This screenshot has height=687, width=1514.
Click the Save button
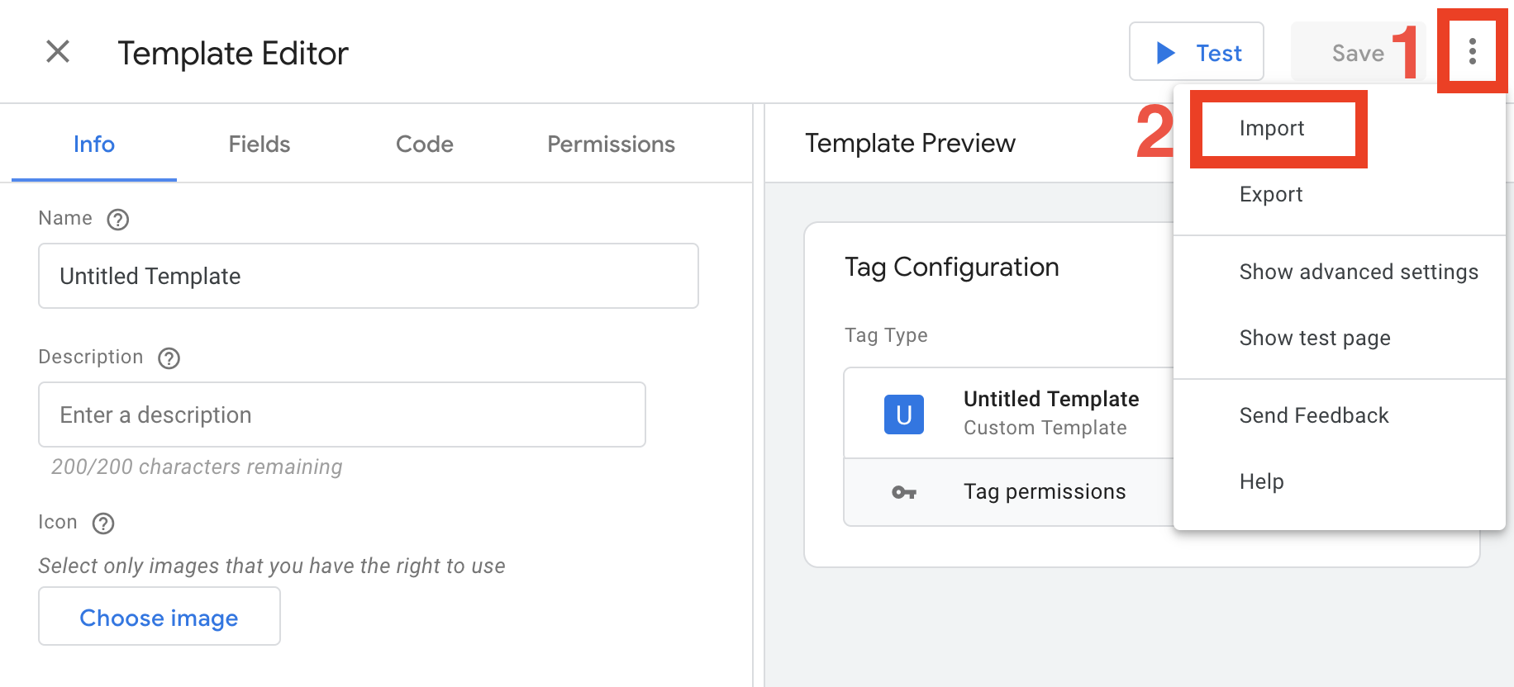click(1356, 53)
